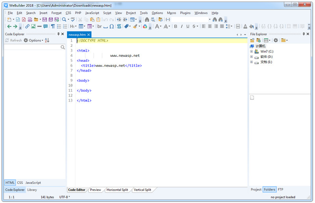Align text center
The height and width of the screenshot is (203, 315).
click(210, 26)
